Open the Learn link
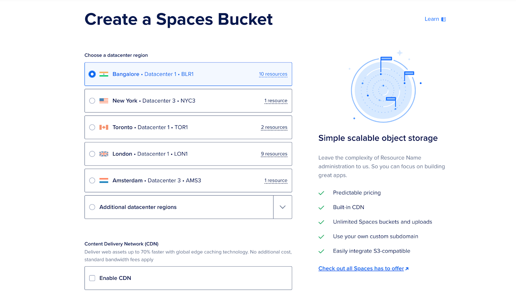Screen dimensions: 516x295 432,19
